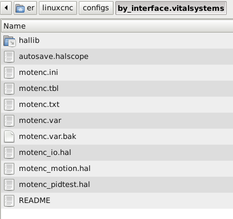Select the hallib folder name
Viewport: 233px width, 219px height.
pyautogui.click(x=29, y=41)
